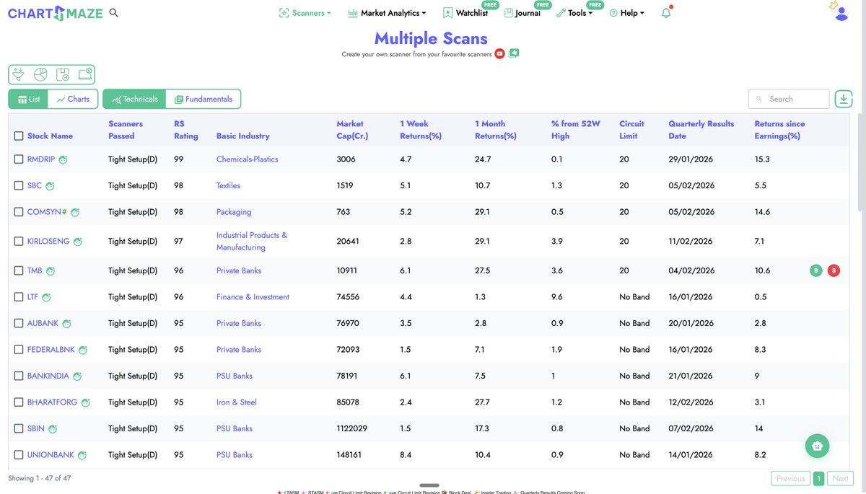This screenshot has height=494, width=866.
Task: Click the face icon next to BHARATFORG
Action: pyautogui.click(x=85, y=402)
